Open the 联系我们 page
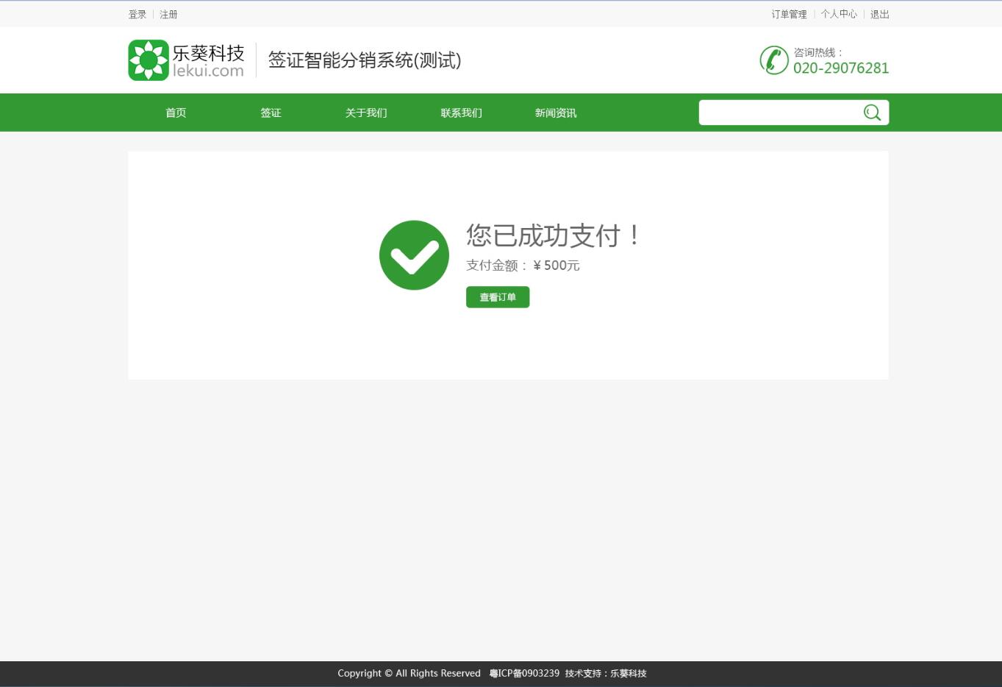Screen dimensions: 1002x687 [x=461, y=112]
